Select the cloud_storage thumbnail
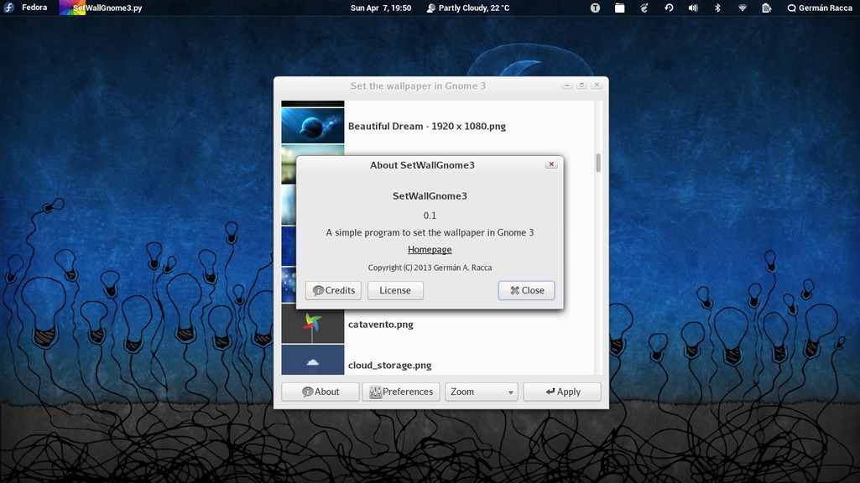The image size is (860, 483). [x=313, y=361]
